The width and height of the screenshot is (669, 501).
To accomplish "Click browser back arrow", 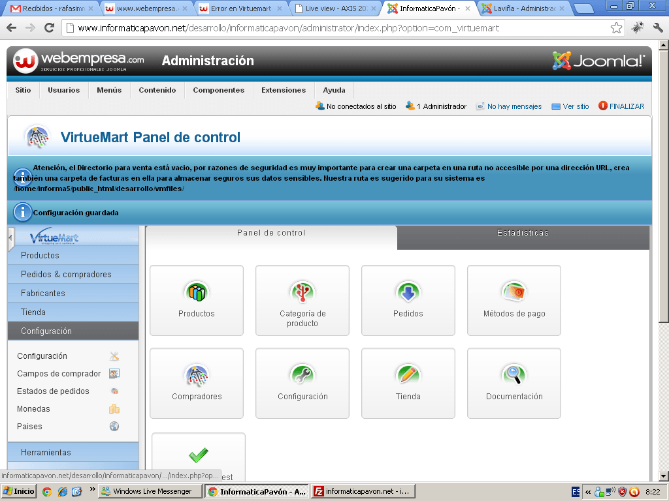I will tap(12, 28).
